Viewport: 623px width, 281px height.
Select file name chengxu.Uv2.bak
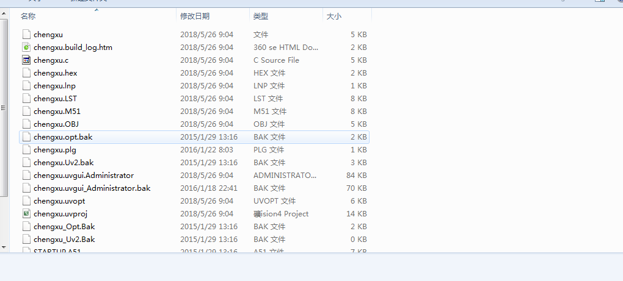(64, 163)
